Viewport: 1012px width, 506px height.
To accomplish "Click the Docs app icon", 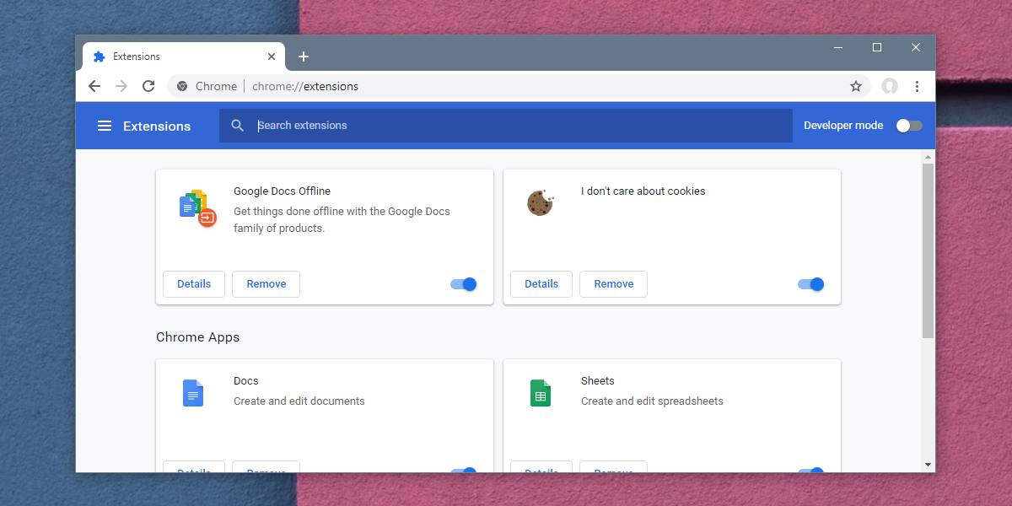I will pyautogui.click(x=193, y=392).
